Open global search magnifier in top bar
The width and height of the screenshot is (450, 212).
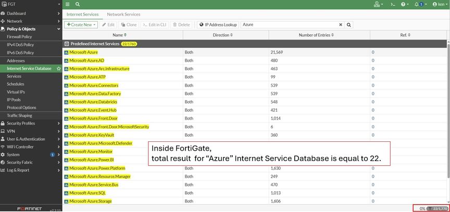(77, 4)
